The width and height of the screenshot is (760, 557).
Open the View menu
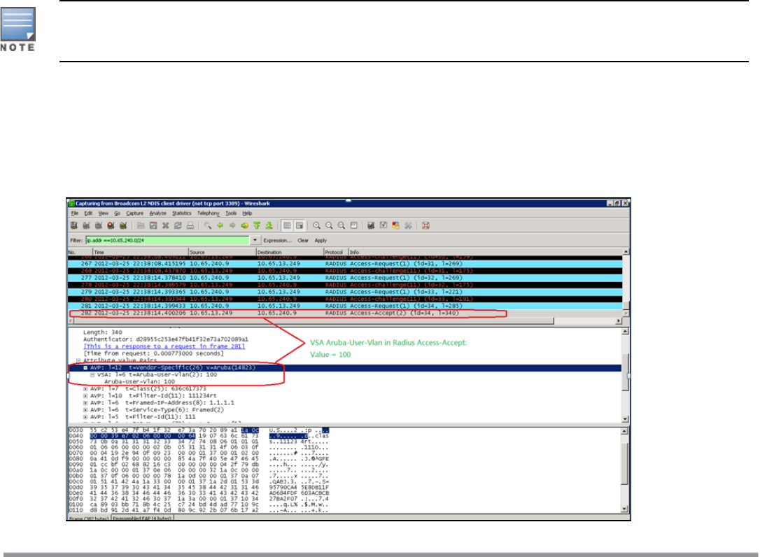(x=104, y=213)
